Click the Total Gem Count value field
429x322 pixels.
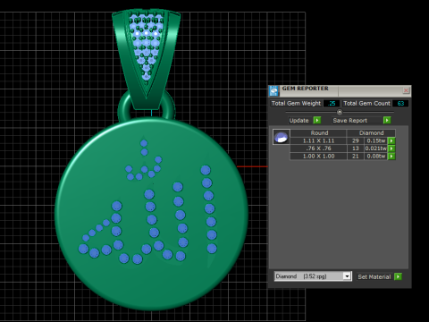click(400, 104)
